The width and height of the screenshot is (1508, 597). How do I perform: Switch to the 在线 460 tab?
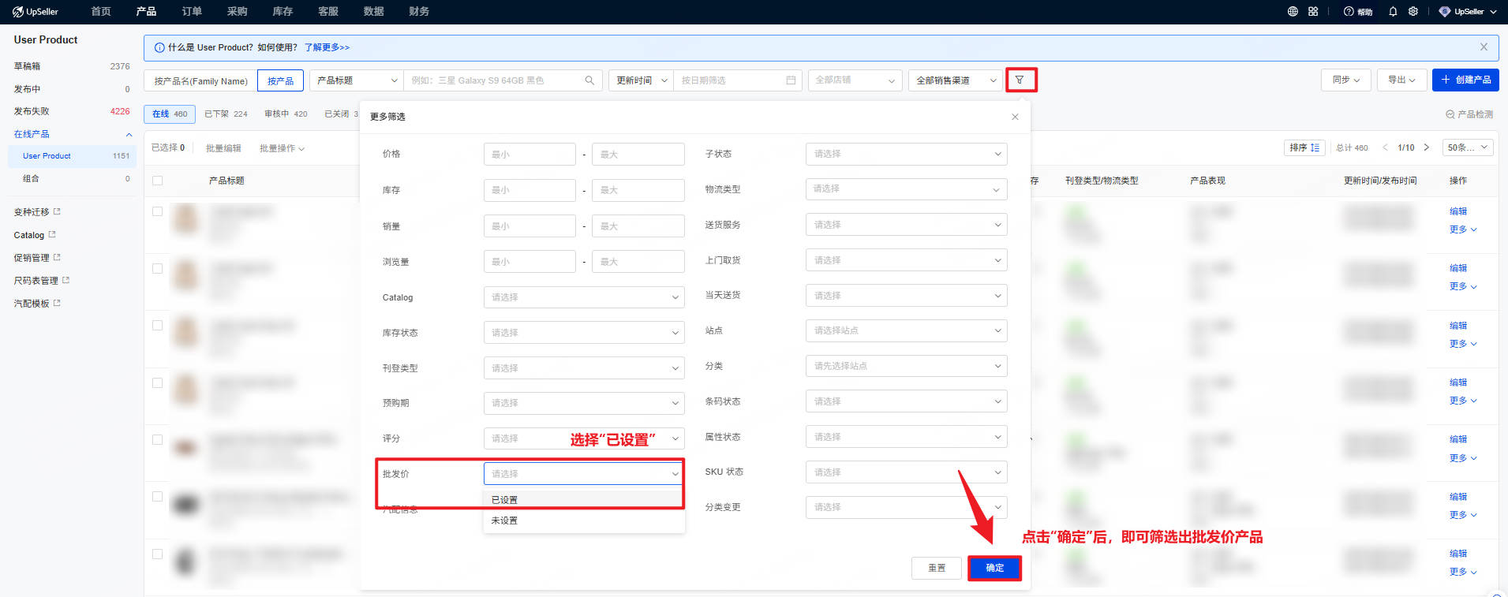click(x=170, y=114)
